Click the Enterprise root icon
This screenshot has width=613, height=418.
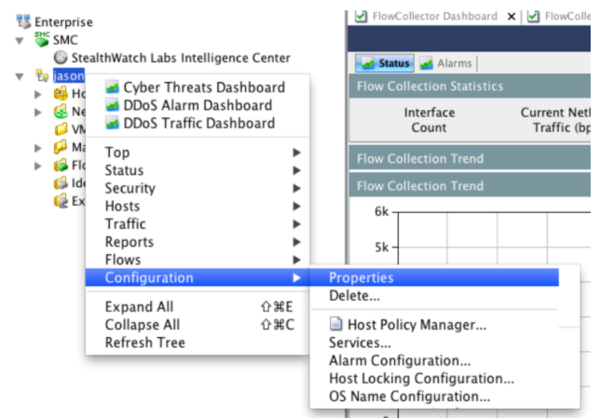(x=11, y=22)
